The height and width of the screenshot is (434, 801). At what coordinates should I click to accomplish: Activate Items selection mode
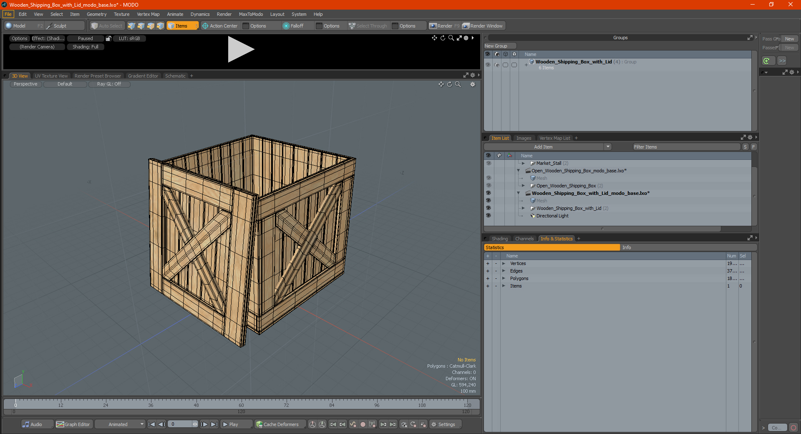[x=182, y=26]
